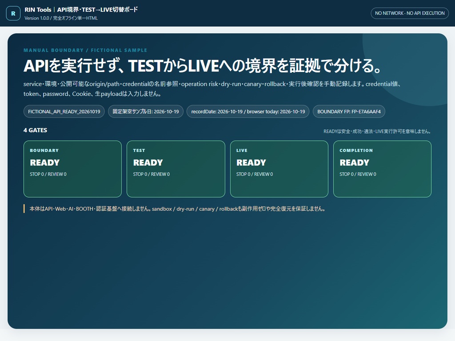Viewport: 455px width, 341px height.
Task: Click READY status in the LIVE card
Action: [251, 163]
